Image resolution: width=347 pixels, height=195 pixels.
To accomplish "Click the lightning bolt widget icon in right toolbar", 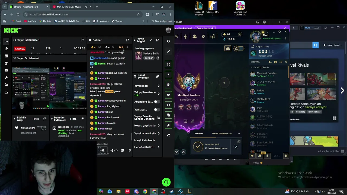I will point(168,75).
